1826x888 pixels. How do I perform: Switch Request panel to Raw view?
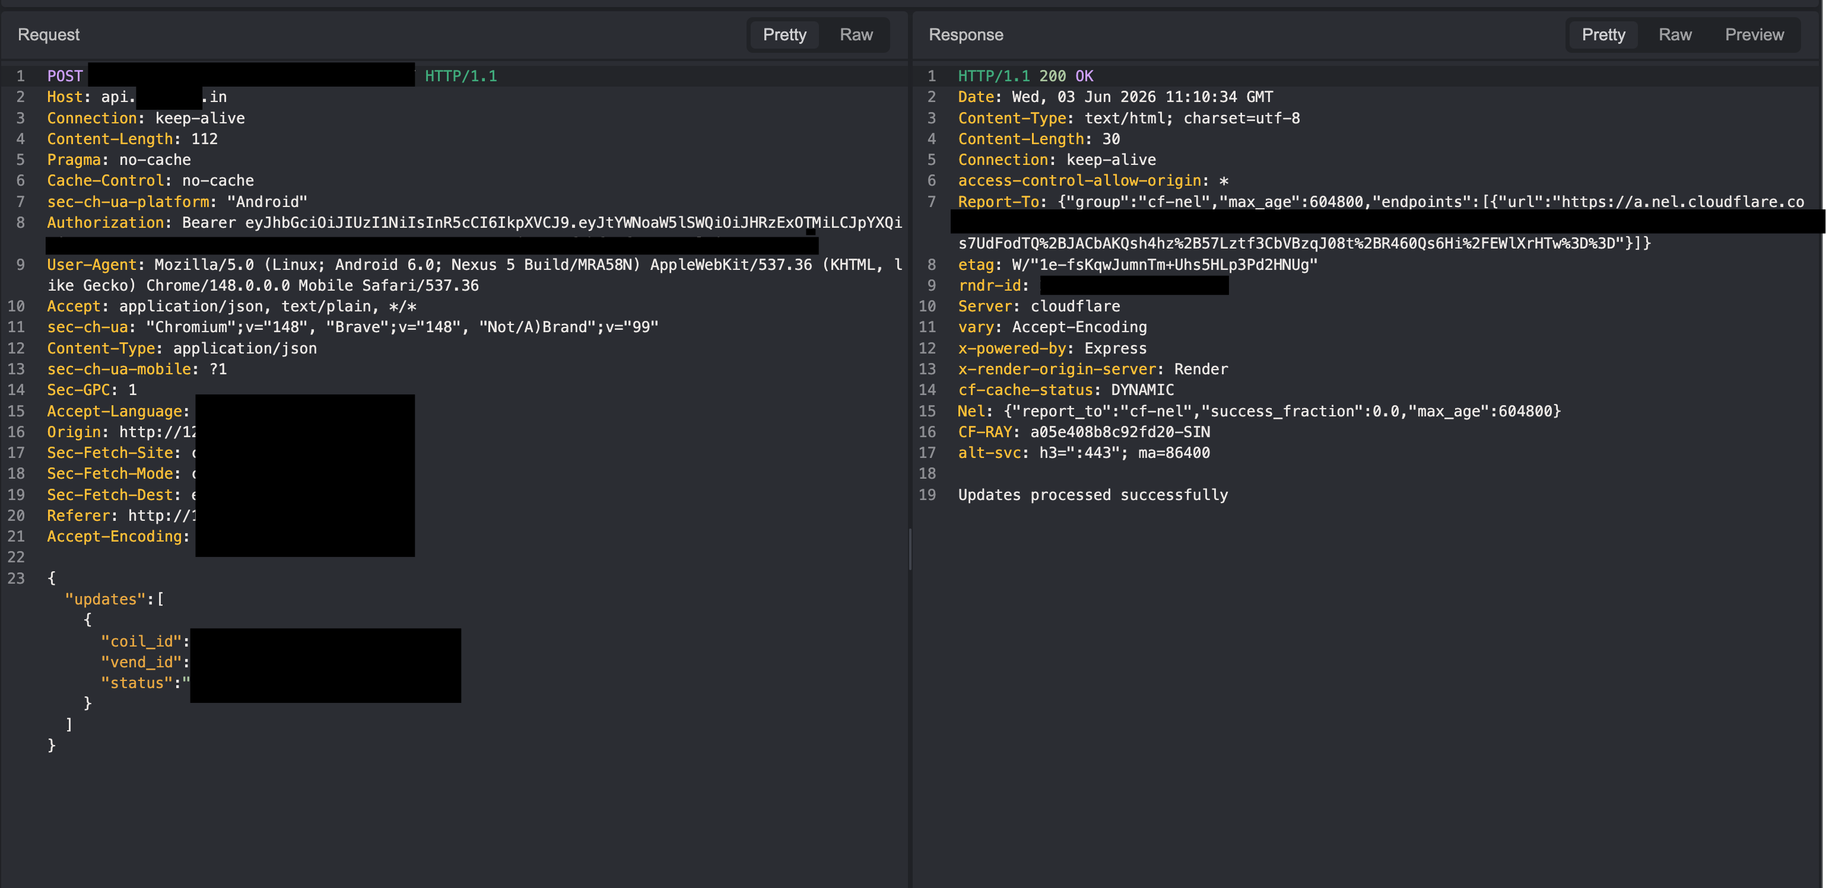(x=856, y=35)
